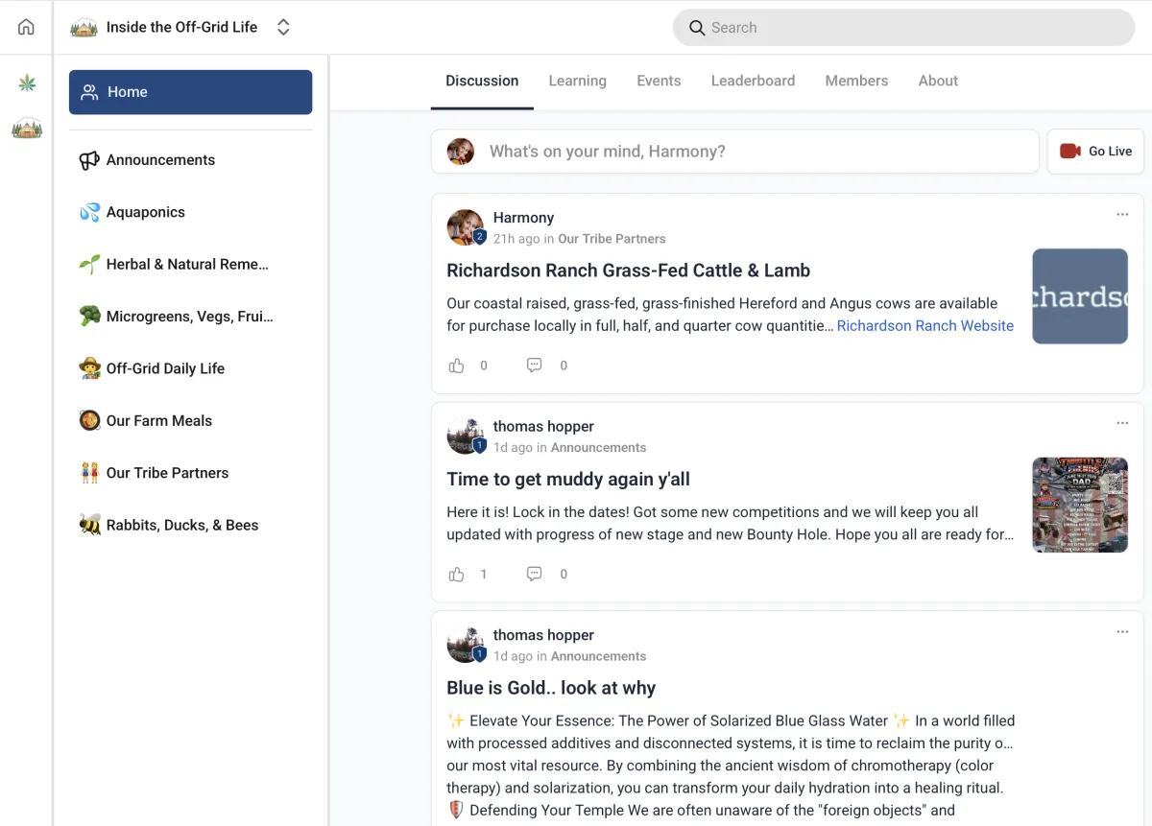This screenshot has width=1152, height=826.
Task: Open the leaf community icon in the sidebar
Action: tap(26, 82)
